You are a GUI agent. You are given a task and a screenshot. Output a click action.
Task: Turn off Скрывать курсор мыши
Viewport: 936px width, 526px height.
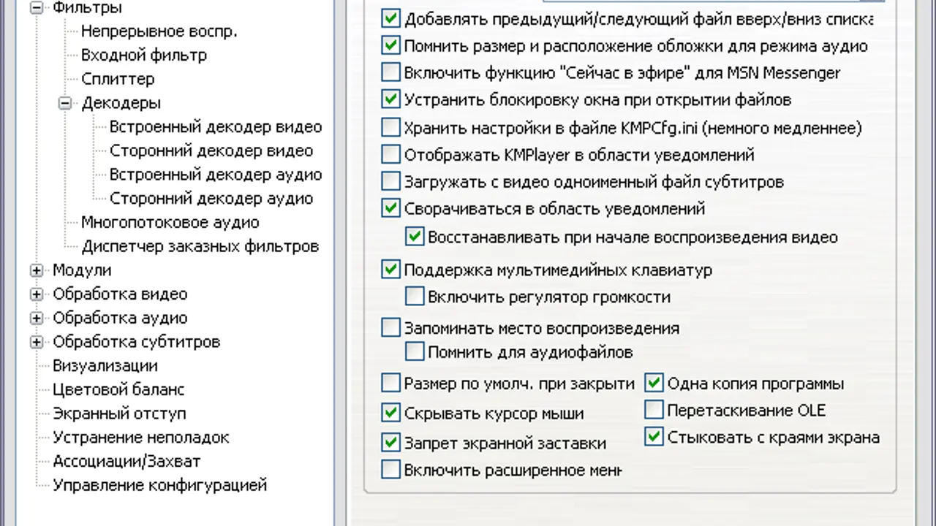[x=391, y=413]
